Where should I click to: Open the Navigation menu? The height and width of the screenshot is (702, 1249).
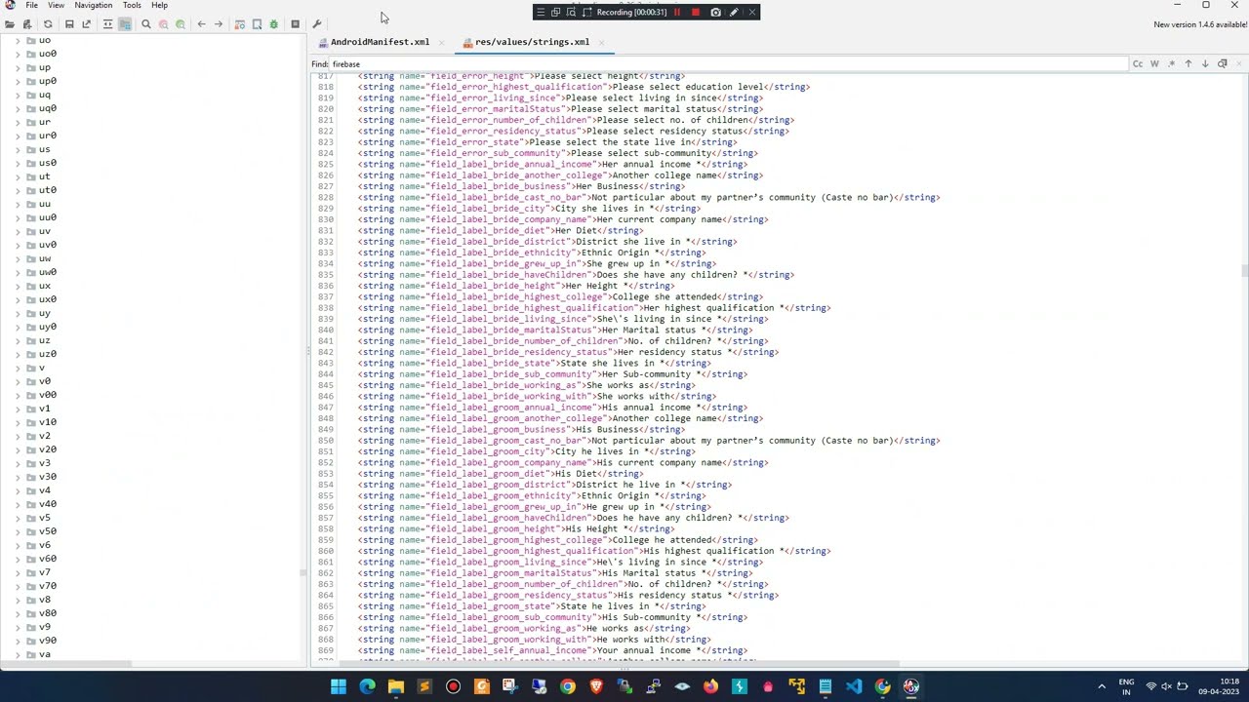coord(93,5)
